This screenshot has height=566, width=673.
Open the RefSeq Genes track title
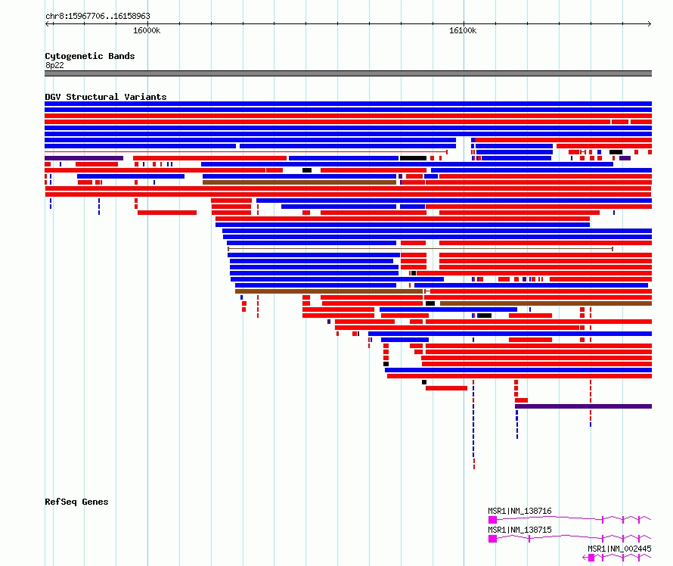tap(76, 502)
